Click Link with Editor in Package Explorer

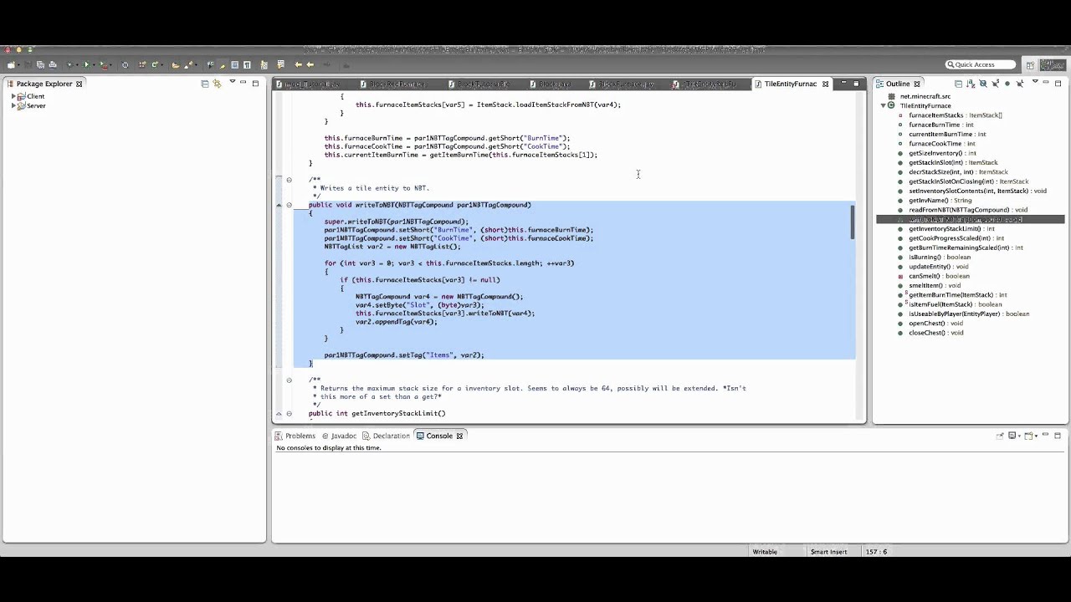click(217, 84)
